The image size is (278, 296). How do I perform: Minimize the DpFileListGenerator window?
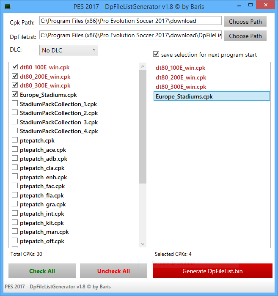[x=239, y=5]
